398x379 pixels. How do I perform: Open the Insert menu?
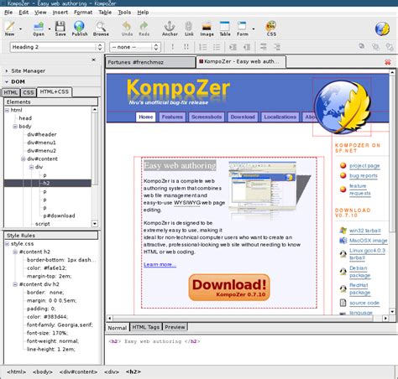60,13
